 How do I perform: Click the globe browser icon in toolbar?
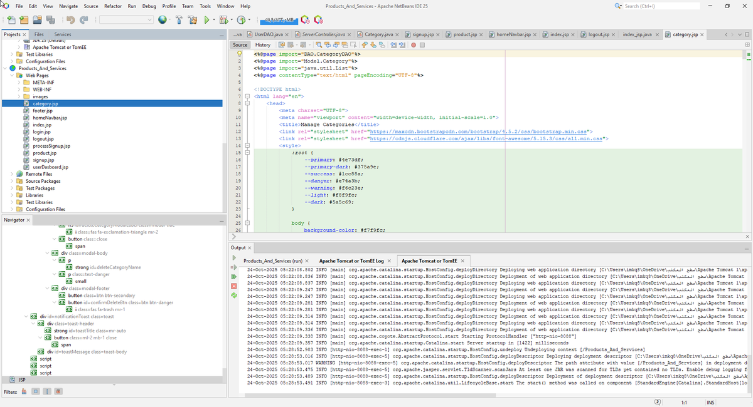tap(162, 20)
